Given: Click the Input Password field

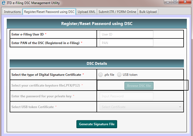Looking at the screenshot, I should click(x=126, y=96).
